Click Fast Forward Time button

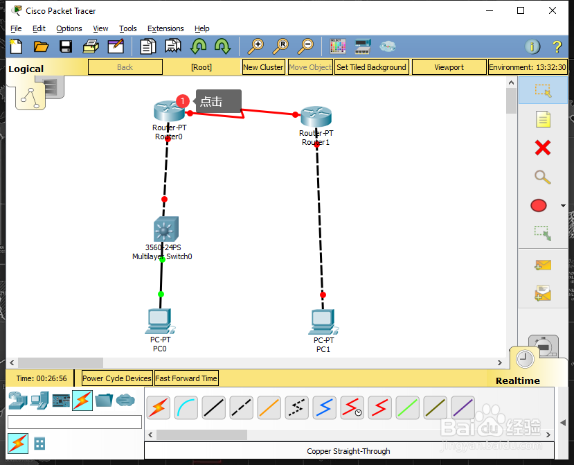(186, 378)
